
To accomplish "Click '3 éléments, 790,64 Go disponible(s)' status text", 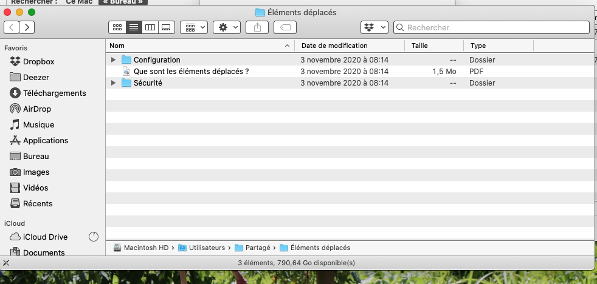I will 297,263.
